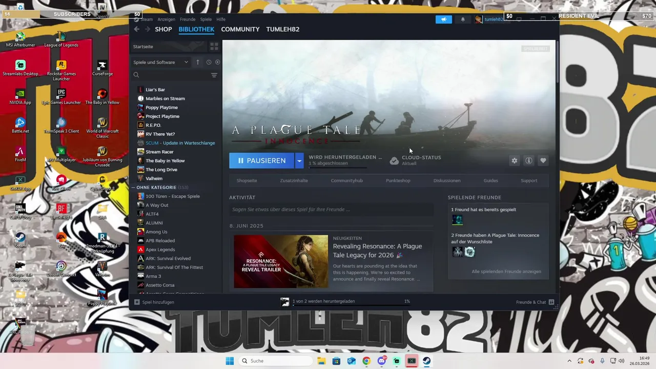Image resolution: width=656 pixels, height=369 pixels.
Task: Click Battle.net desktop icon
Action: coord(20,125)
